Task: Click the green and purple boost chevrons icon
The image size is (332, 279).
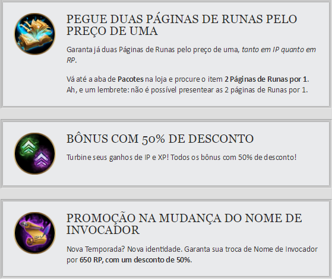Action: pos(34,153)
